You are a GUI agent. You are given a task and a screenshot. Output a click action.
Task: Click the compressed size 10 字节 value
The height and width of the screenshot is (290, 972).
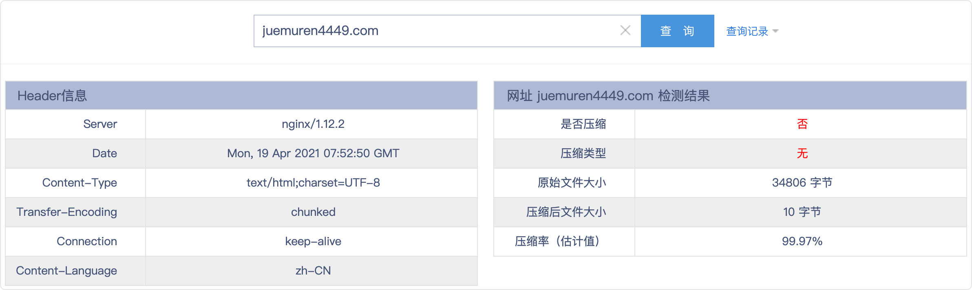coord(801,212)
